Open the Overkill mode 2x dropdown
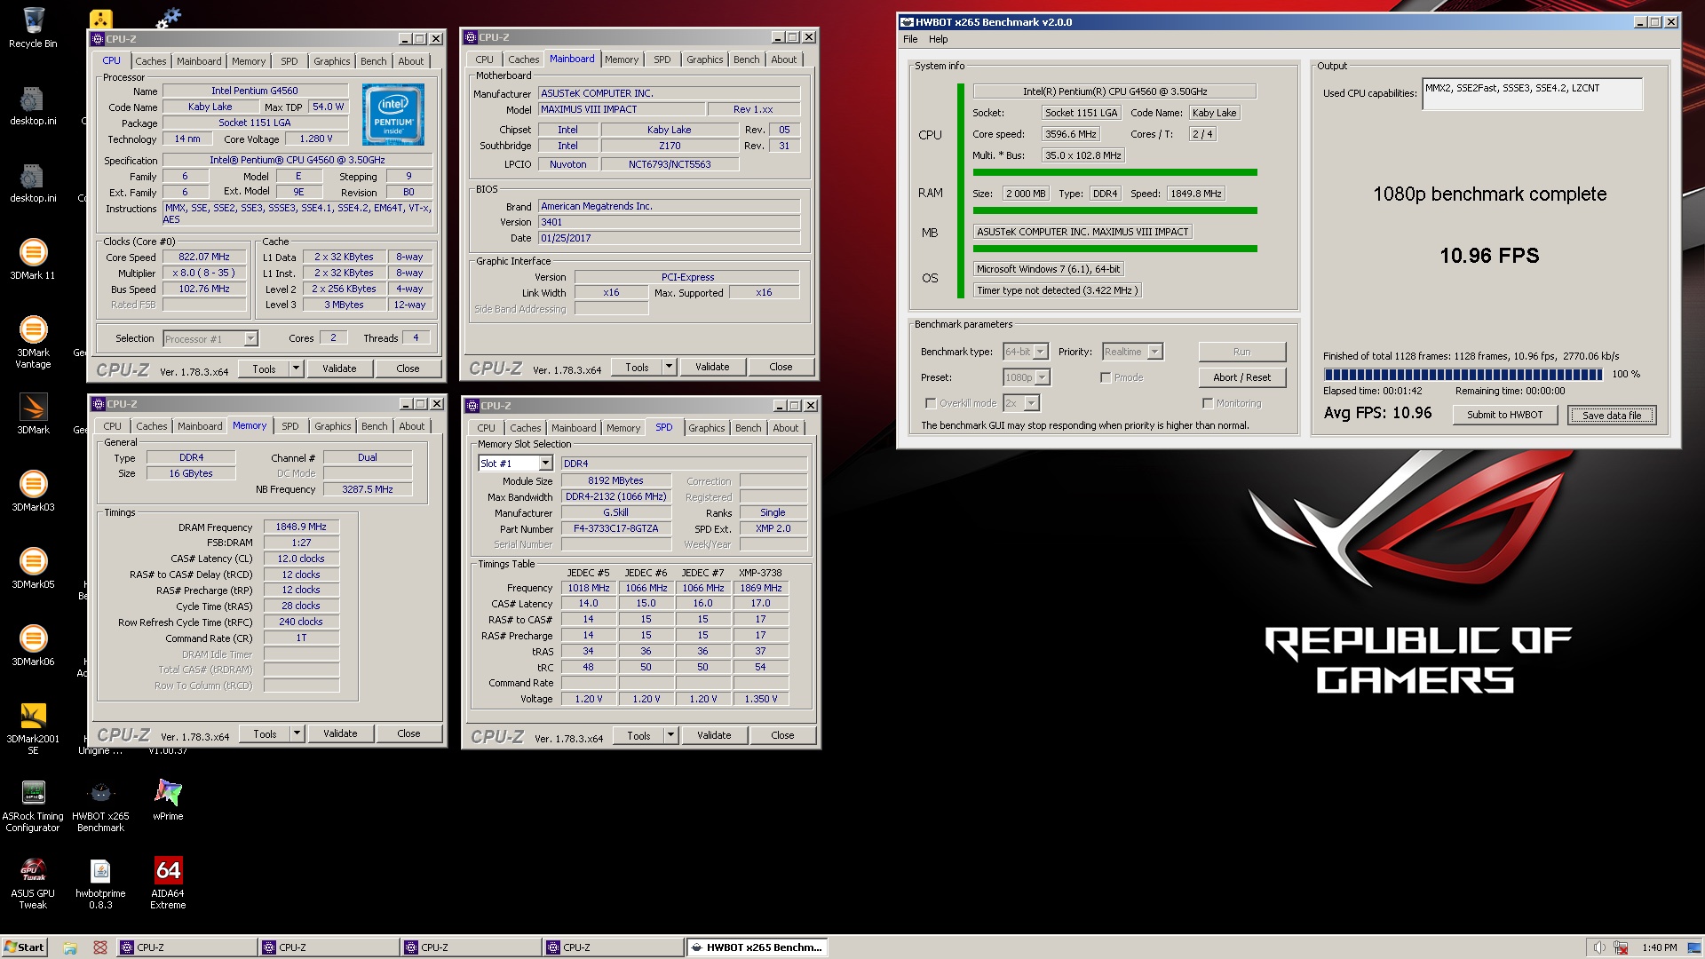1705x959 pixels. (1021, 403)
